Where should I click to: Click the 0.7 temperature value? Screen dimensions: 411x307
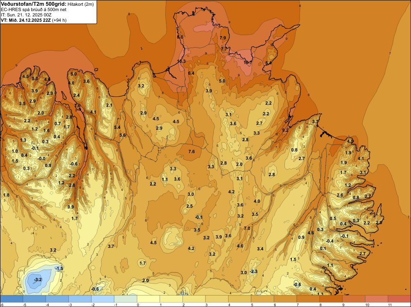point(58,124)
